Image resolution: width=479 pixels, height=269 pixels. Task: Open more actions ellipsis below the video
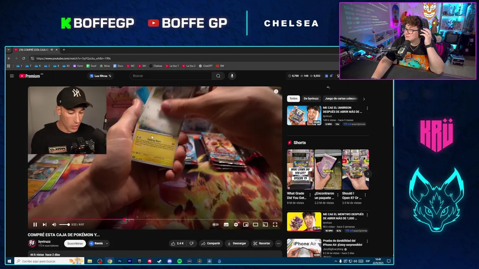[278, 243]
